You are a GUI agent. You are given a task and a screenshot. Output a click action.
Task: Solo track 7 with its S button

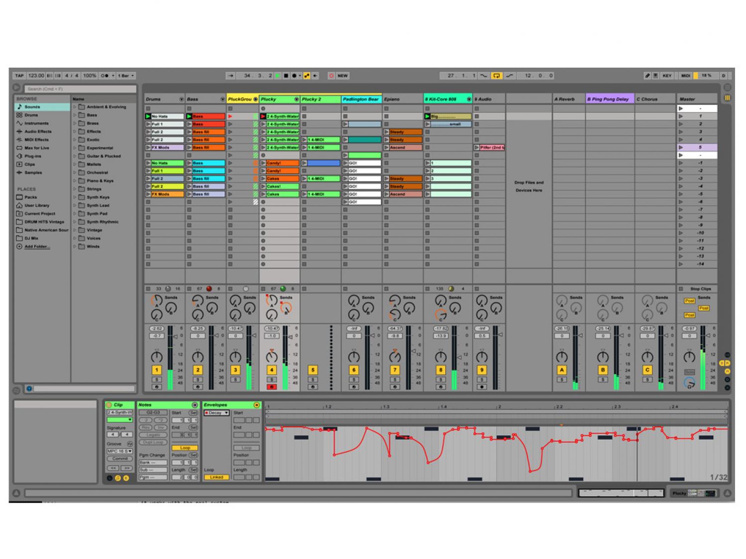[x=394, y=380]
